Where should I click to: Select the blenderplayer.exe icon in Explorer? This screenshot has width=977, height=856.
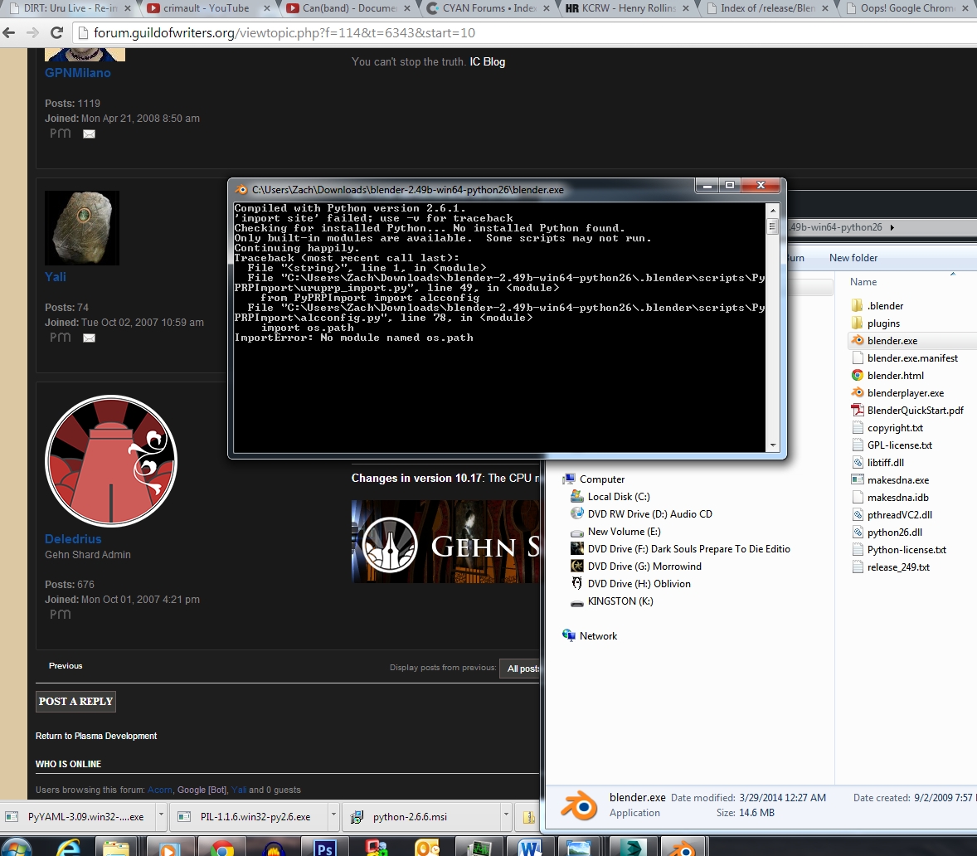858,392
